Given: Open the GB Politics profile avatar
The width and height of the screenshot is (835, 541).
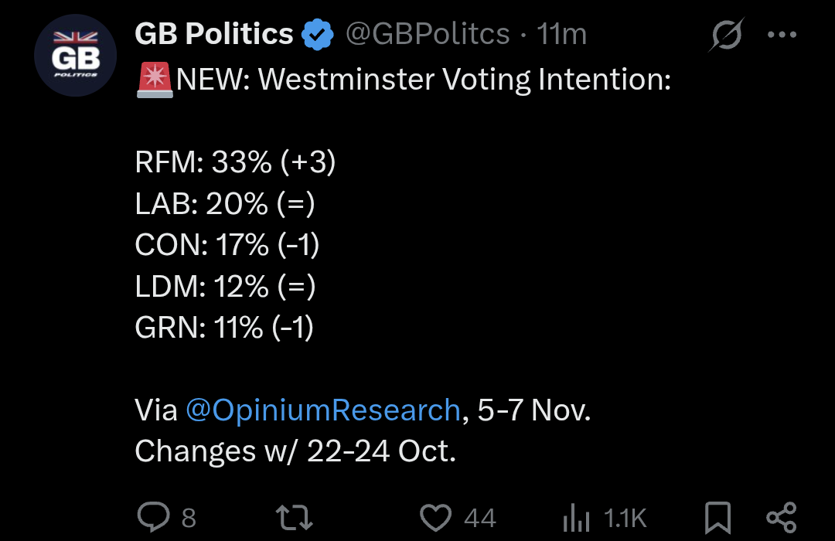Looking at the screenshot, I should tap(75, 60).
